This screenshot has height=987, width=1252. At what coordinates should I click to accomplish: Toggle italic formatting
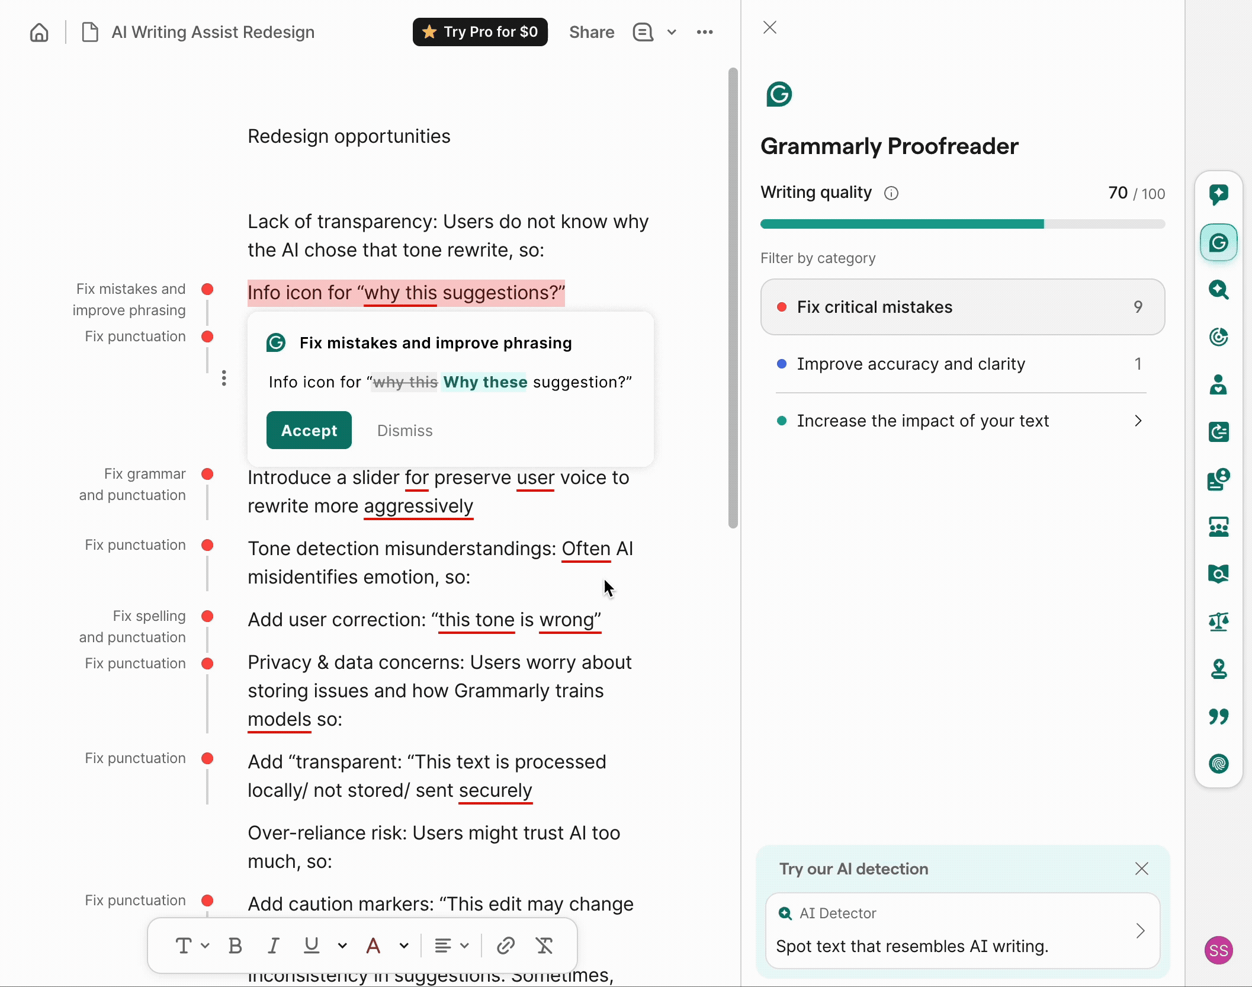click(x=273, y=946)
